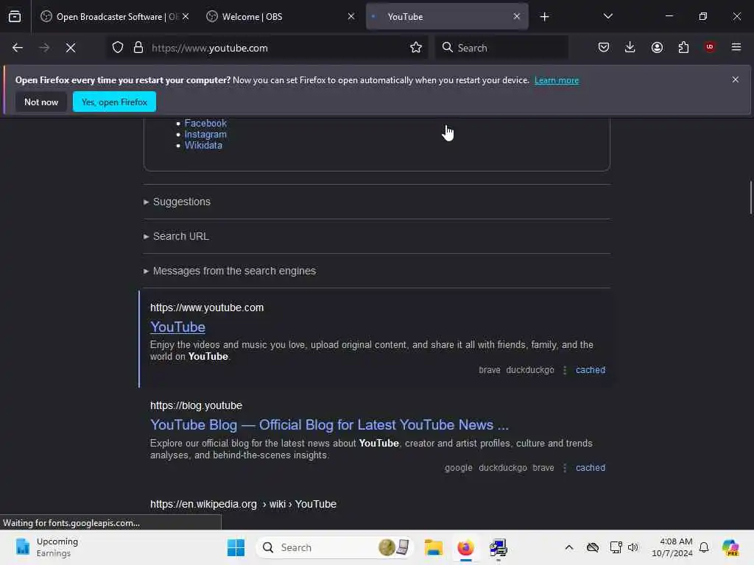Open the Extensions puzzle icon
The height and width of the screenshot is (565, 754).
tap(683, 47)
